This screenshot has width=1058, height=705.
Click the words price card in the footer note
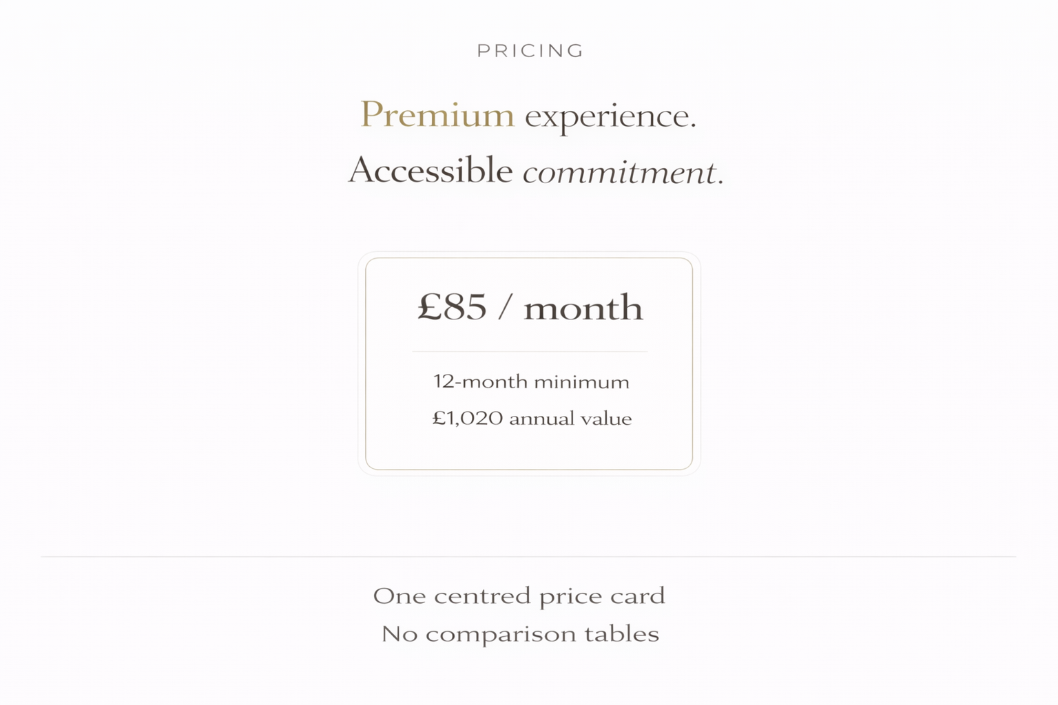602,596
